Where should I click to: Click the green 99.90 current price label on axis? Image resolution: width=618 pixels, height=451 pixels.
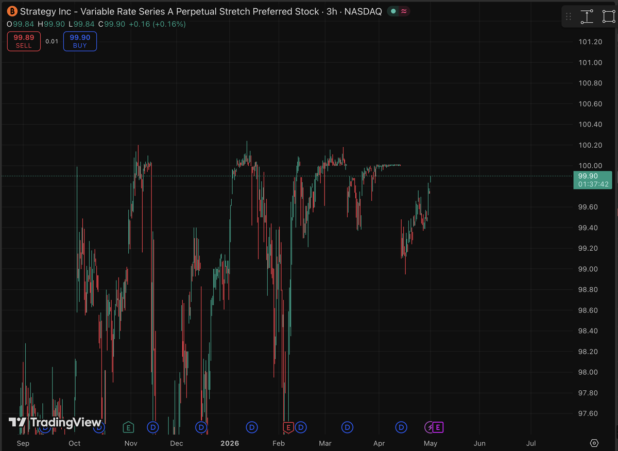pos(589,176)
